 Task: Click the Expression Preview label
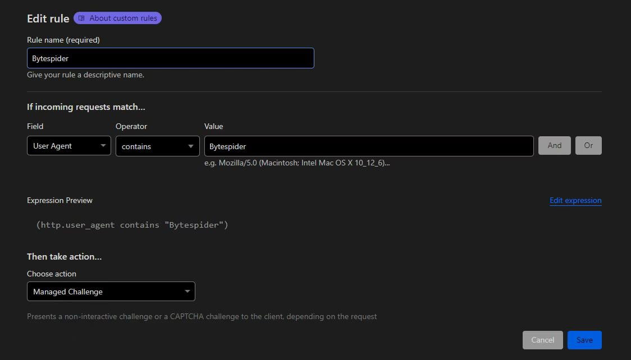(x=60, y=201)
